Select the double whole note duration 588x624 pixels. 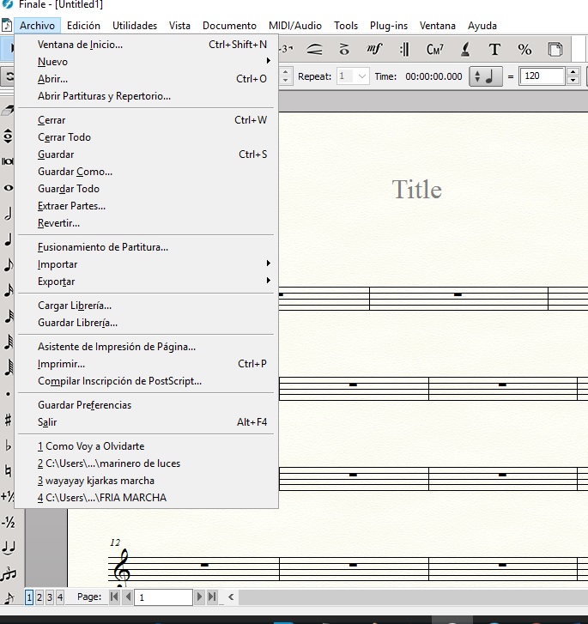point(8,161)
